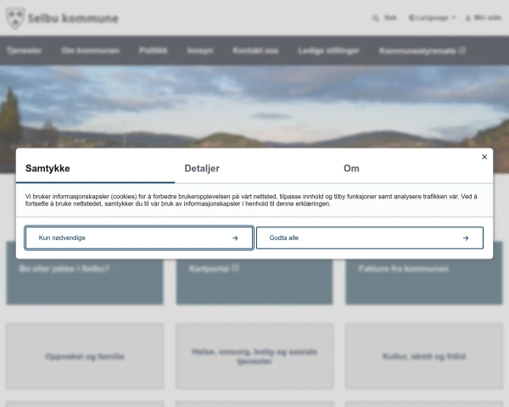This screenshot has height=407, width=509.
Task: Open the Oppvekst og familie tile
Action: coord(85,356)
